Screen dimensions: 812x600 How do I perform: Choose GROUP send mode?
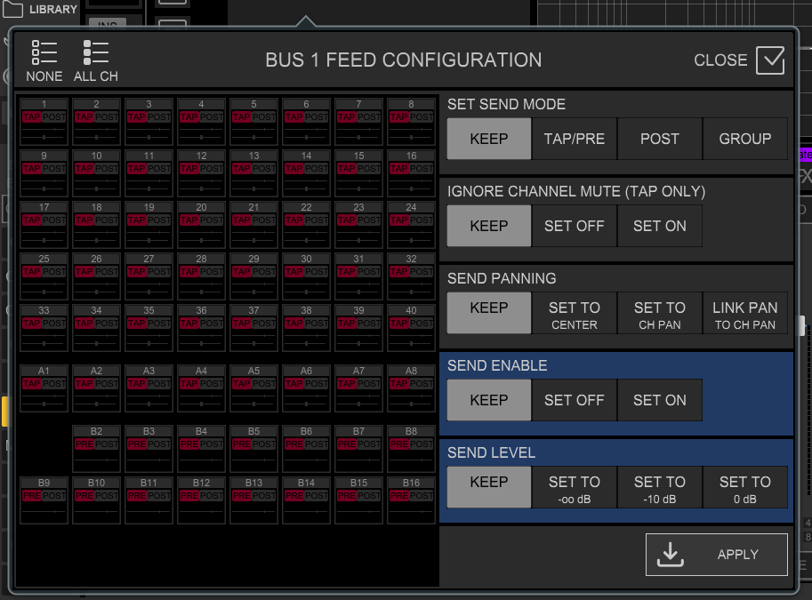pos(745,139)
